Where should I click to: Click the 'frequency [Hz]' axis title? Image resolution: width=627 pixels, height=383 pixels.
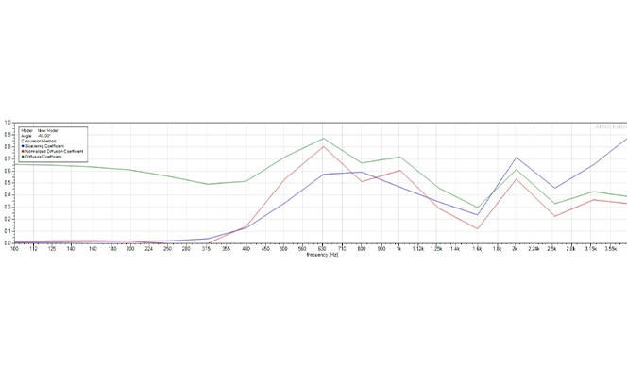pos(320,256)
